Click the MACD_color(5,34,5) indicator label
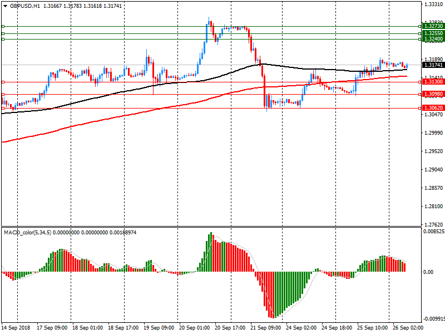Image resolution: width=445 pixels, height=334 pixels. pos(27,232)
